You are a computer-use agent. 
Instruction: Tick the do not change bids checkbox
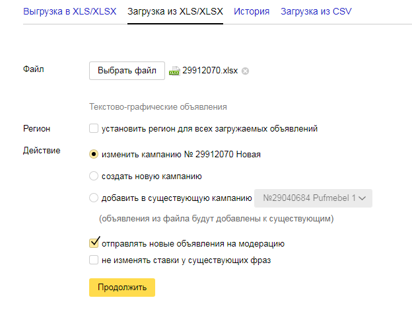pyautogui.click(x=94, y=260)
